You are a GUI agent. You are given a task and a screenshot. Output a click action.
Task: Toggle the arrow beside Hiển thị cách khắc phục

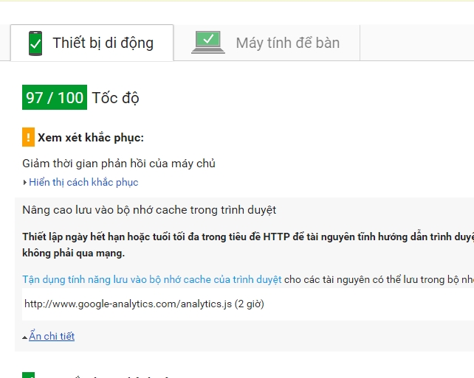[25, 182]
